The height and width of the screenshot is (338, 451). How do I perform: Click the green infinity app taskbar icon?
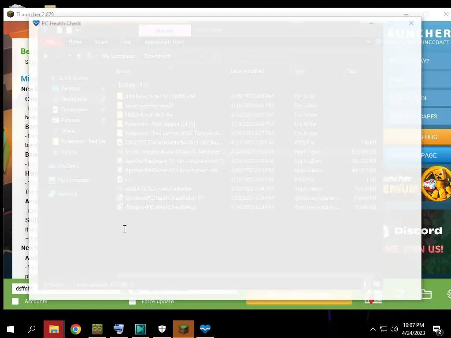97,329
